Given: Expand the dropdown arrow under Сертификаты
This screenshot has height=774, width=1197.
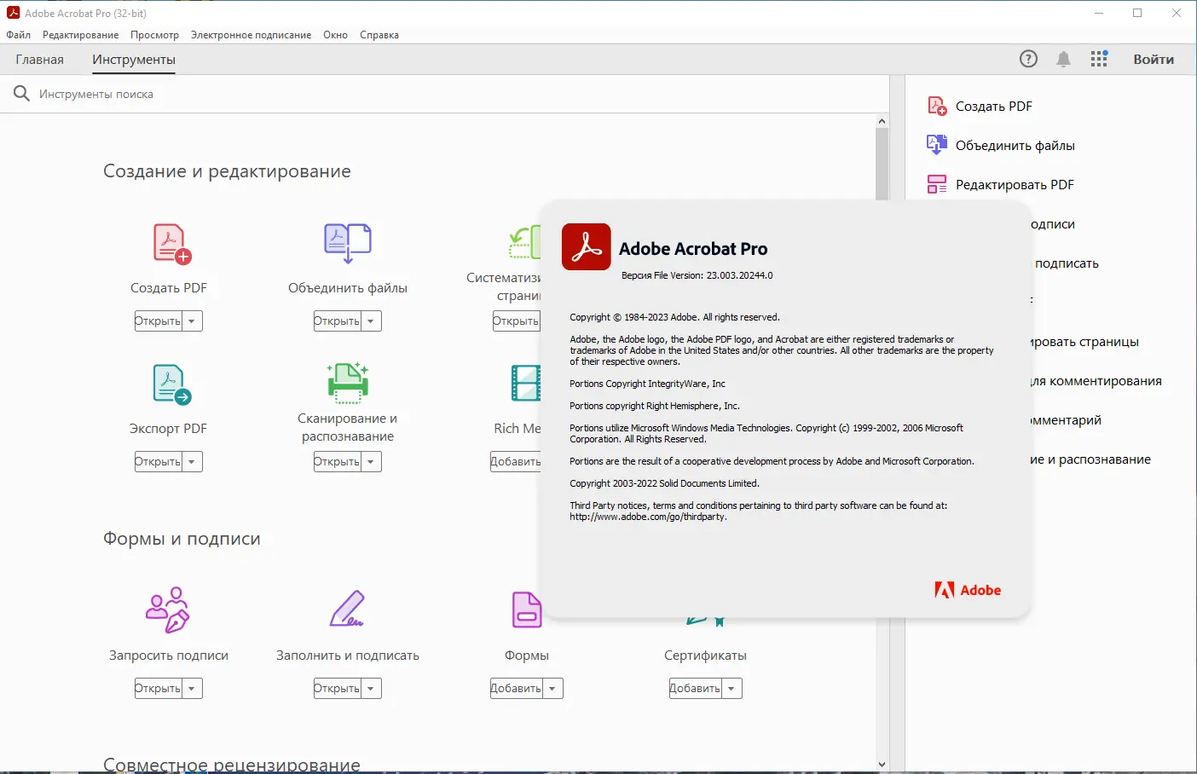Looking at the screenshot, I should click(731, 689).
